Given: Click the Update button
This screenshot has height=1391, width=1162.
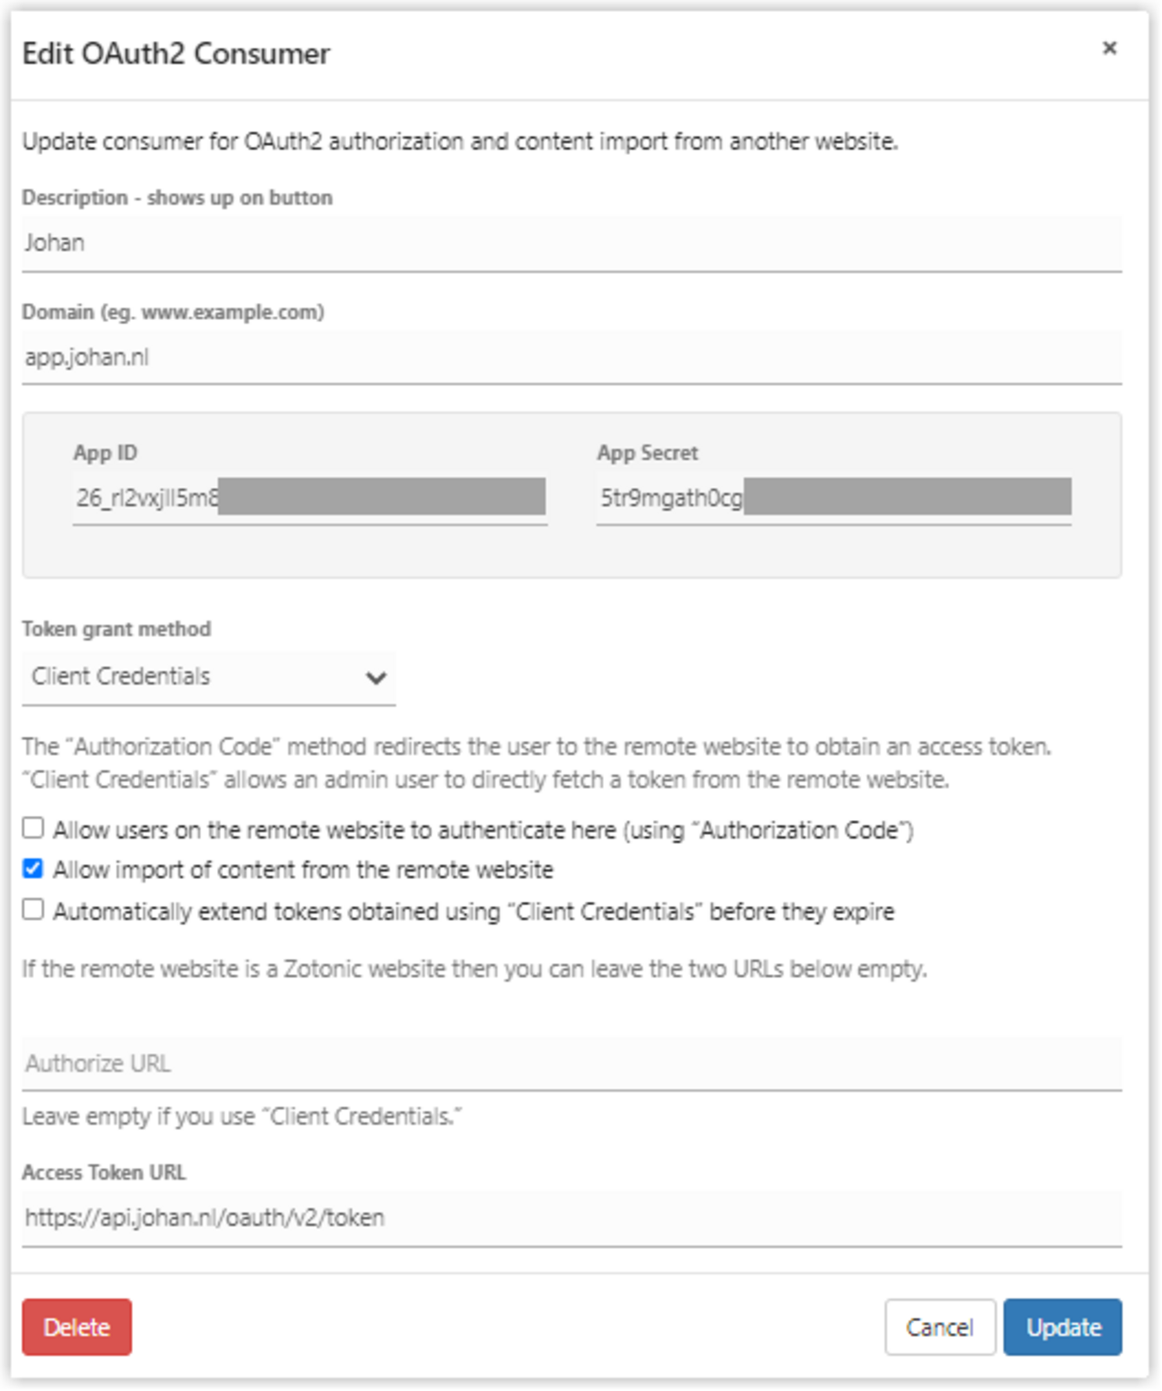Looking at the screenshot, I should pos(1063,1328).
